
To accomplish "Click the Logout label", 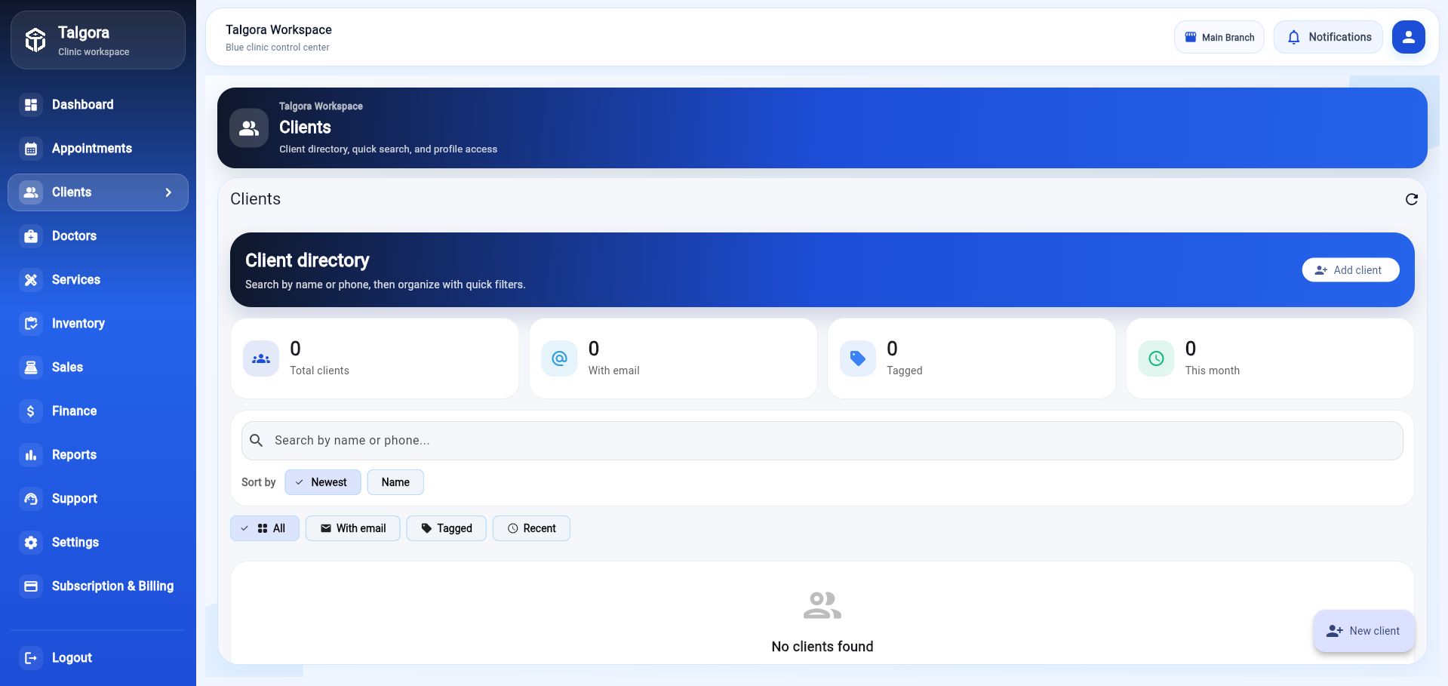I will [72, 658].
